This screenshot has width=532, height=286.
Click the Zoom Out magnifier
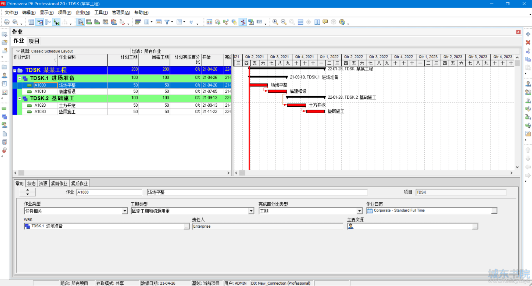284,22
